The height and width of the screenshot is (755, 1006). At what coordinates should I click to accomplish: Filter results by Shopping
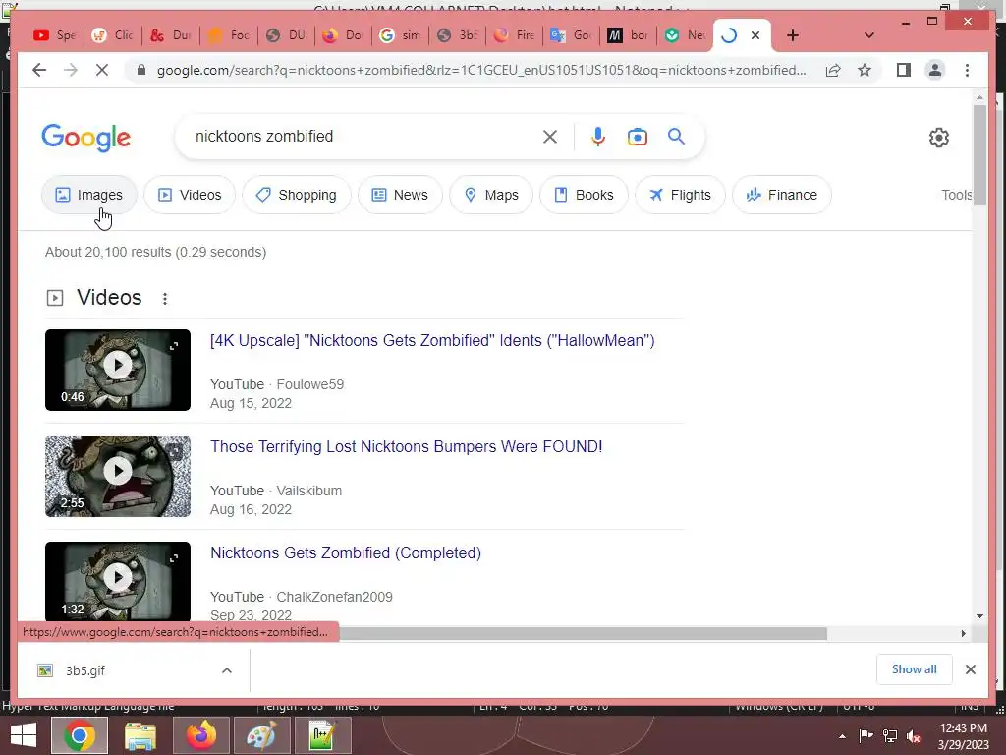coord(297,195)
